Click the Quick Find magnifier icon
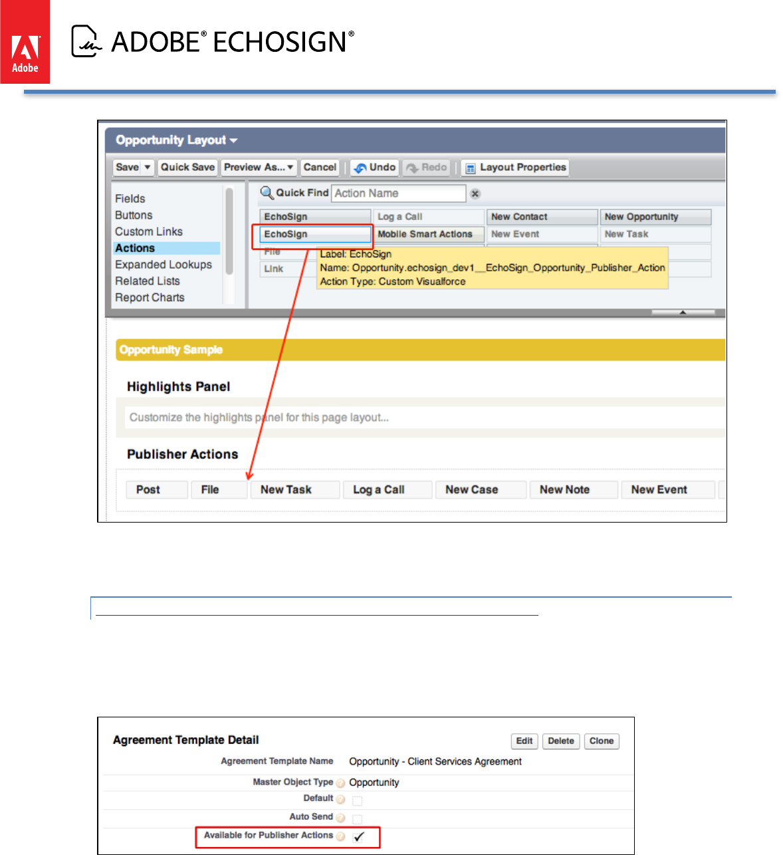 267,193
